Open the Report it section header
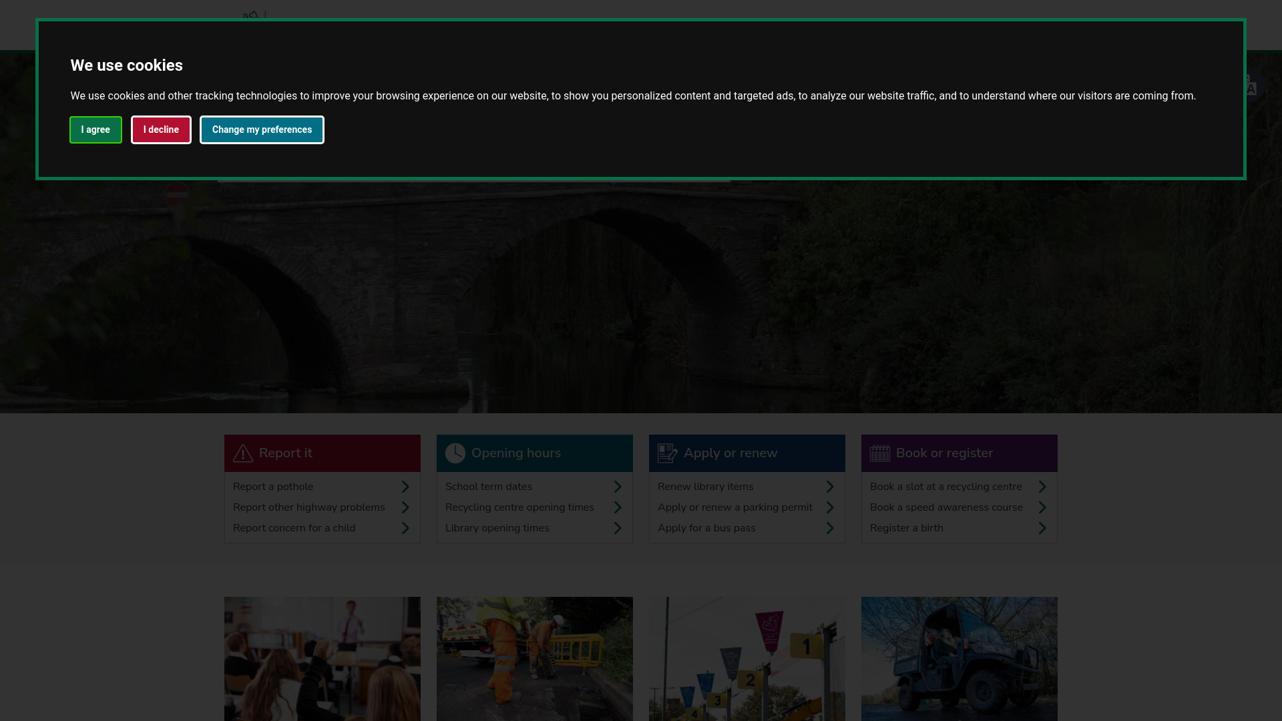The height and width of the screenshot is (721, 1282). coord(323,453)
